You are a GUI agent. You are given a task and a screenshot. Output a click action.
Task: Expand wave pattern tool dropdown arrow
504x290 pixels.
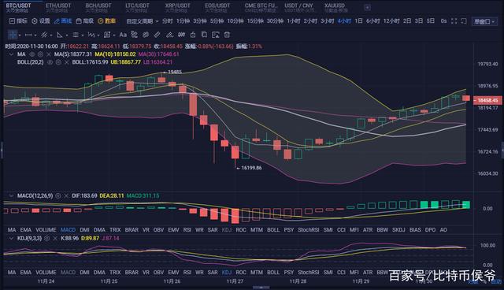pos(98,35)
